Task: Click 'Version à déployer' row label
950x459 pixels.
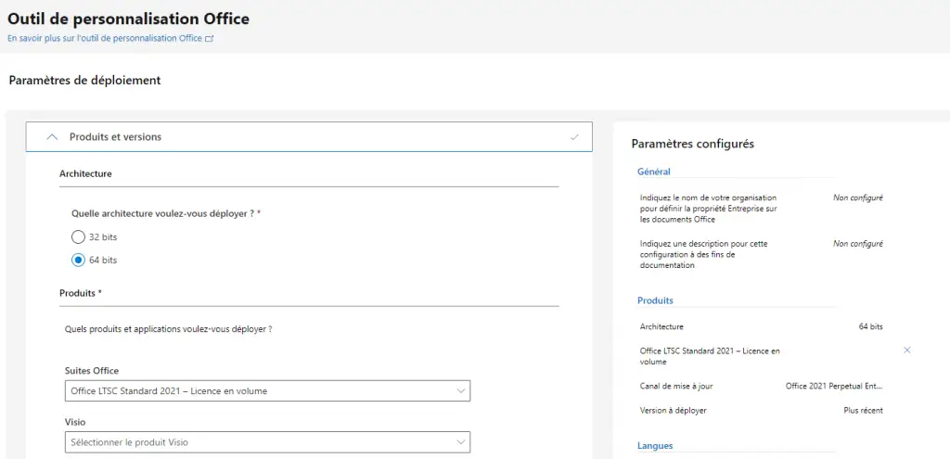Action: (x=674, y=411)
